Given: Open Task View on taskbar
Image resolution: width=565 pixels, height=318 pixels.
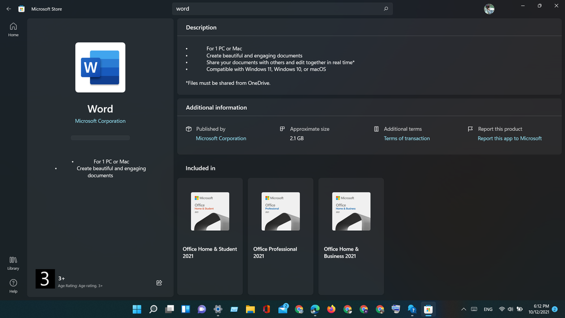Looking at the screenshot, I should point(169,309).
